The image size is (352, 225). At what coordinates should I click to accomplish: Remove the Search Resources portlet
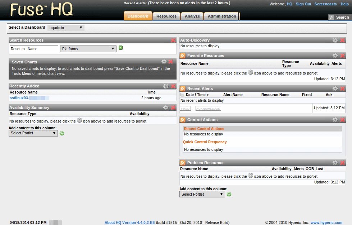click(173, 40)
